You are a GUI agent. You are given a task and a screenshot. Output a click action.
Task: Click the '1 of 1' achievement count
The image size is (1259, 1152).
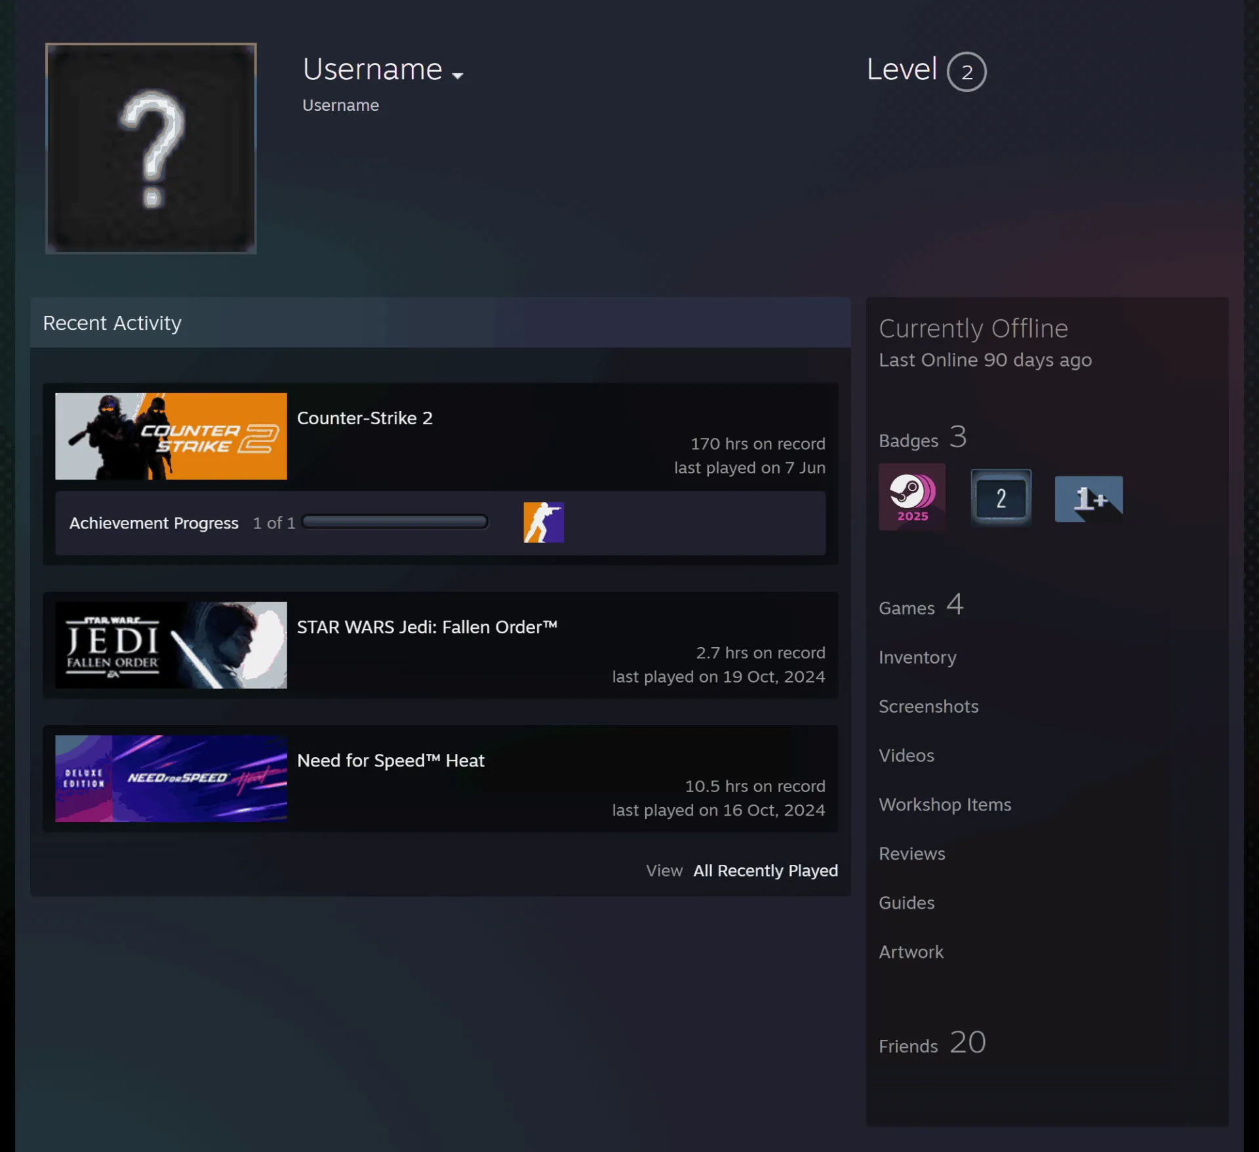click(x=274, y=523)
